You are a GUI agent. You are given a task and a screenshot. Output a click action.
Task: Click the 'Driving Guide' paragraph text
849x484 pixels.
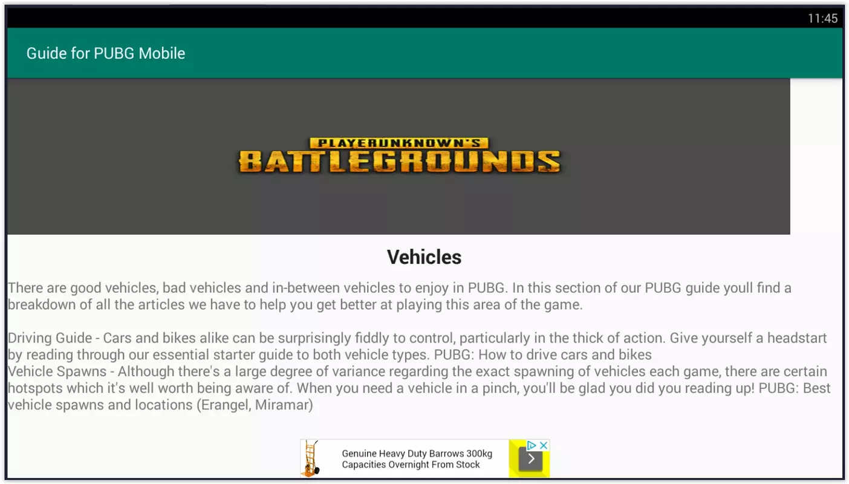(417, 346)
